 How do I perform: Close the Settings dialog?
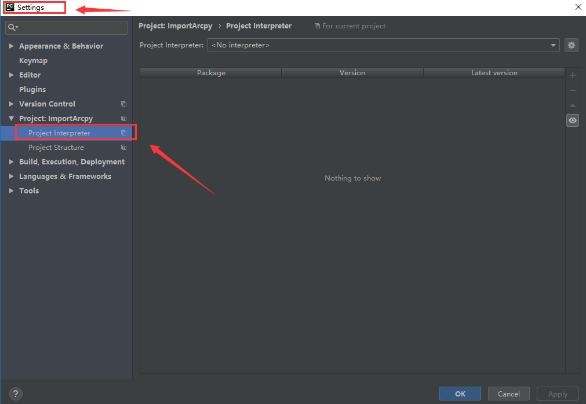578,7
